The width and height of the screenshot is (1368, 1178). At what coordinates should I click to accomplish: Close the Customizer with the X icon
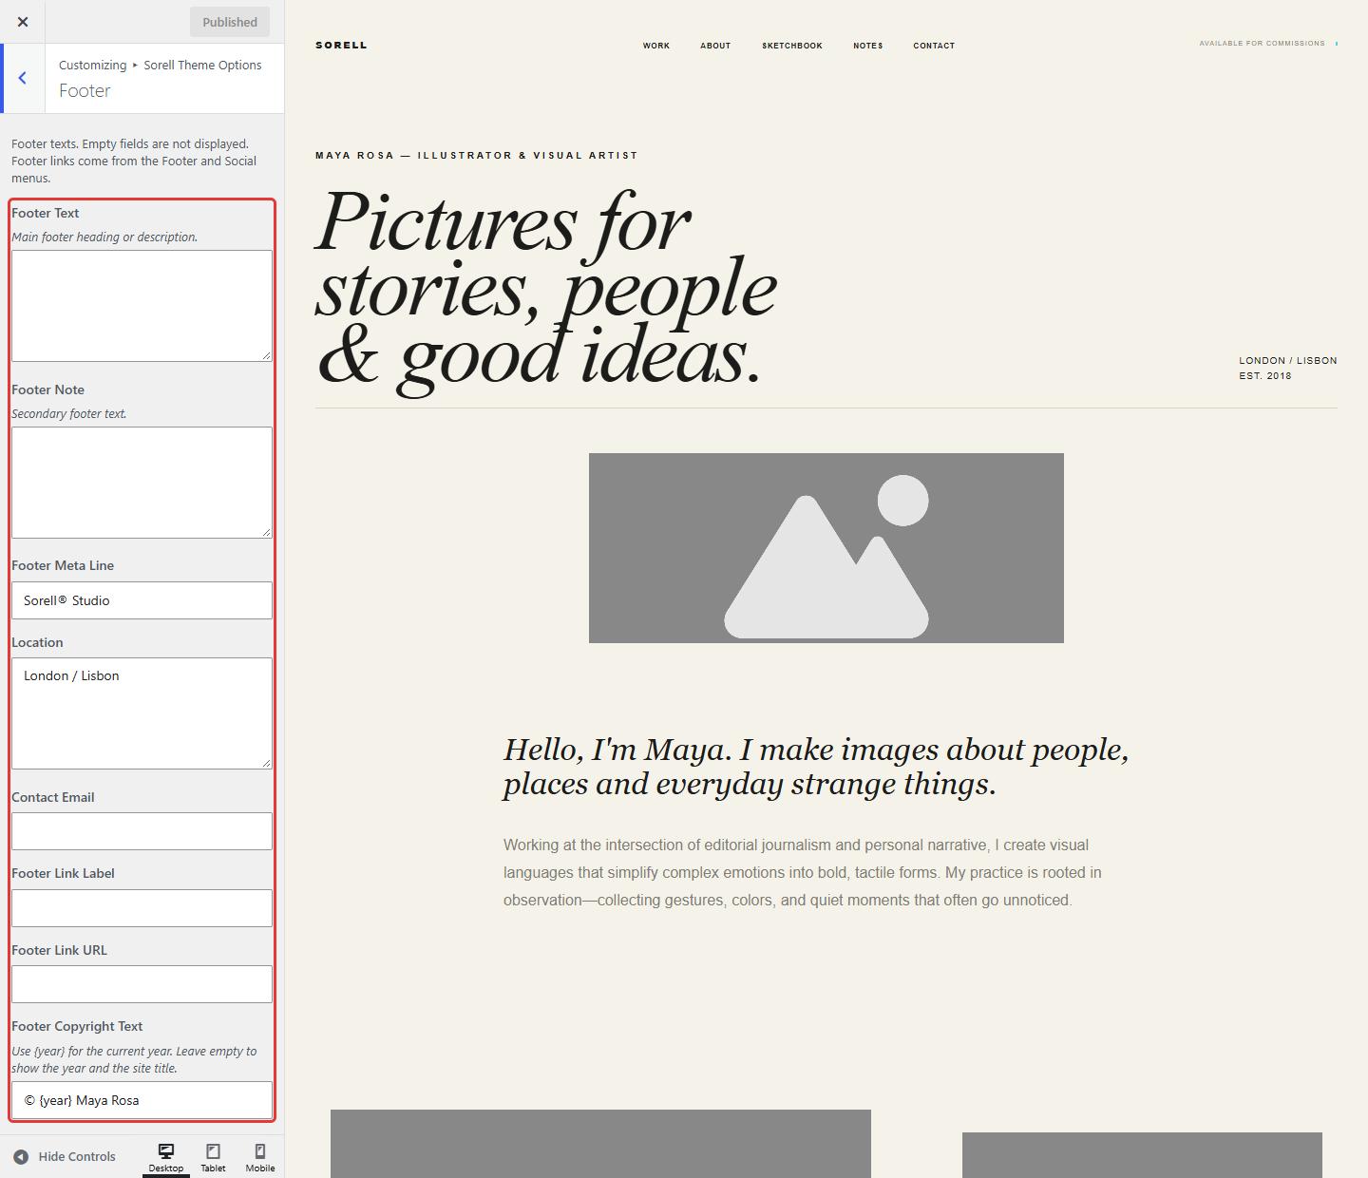(23, 22)
